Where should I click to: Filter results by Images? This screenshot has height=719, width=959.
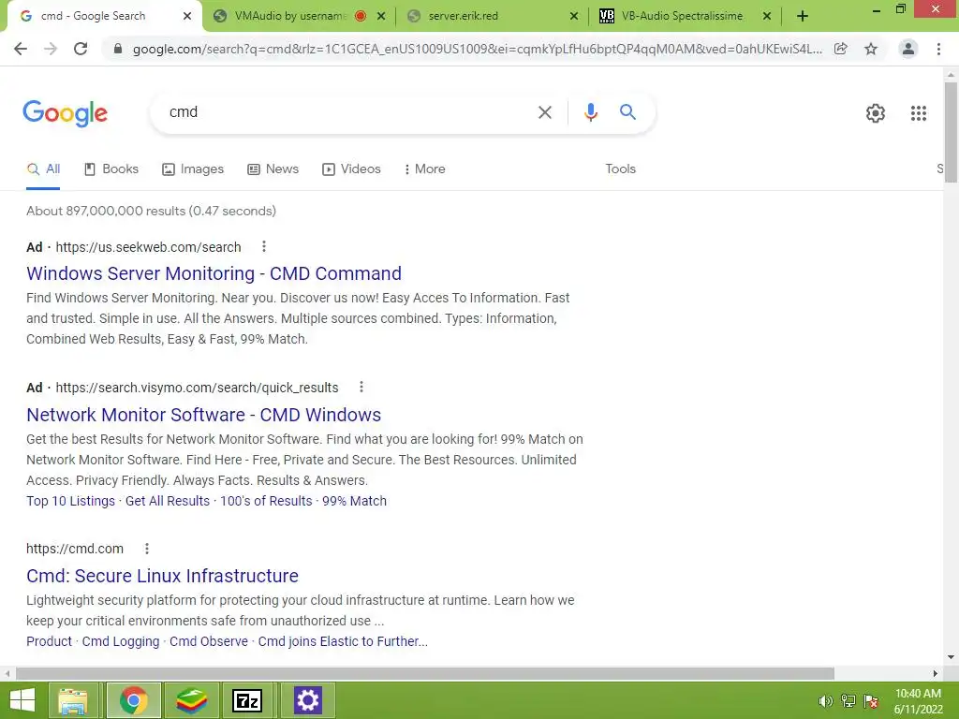(x=193, y=169)
